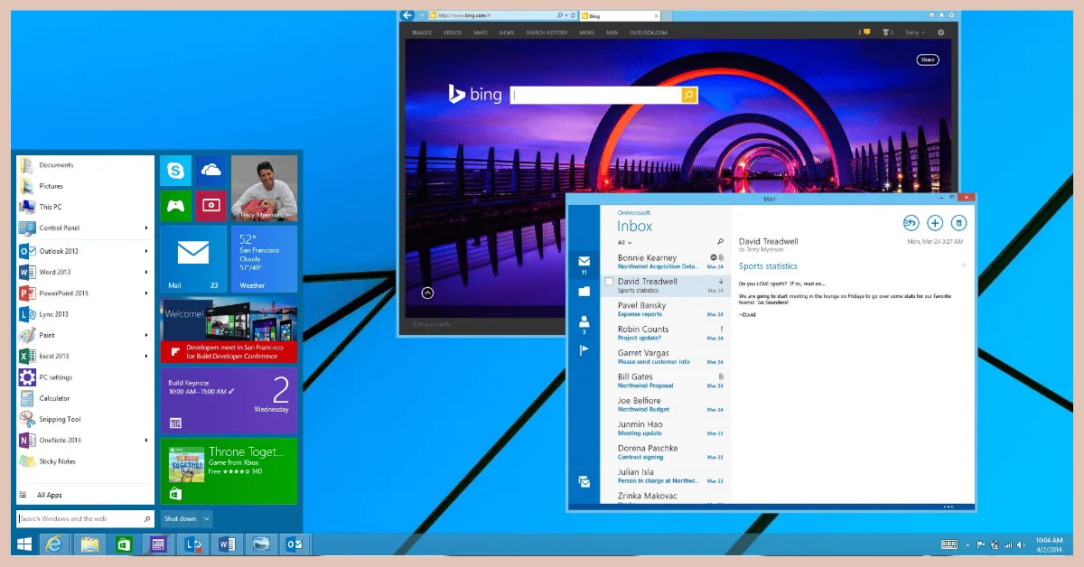Click the Shut down button

coord(180,518)
